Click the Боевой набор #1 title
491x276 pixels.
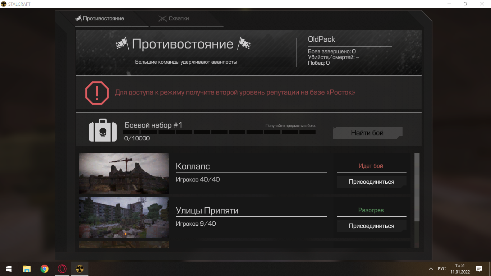[153, 125]
